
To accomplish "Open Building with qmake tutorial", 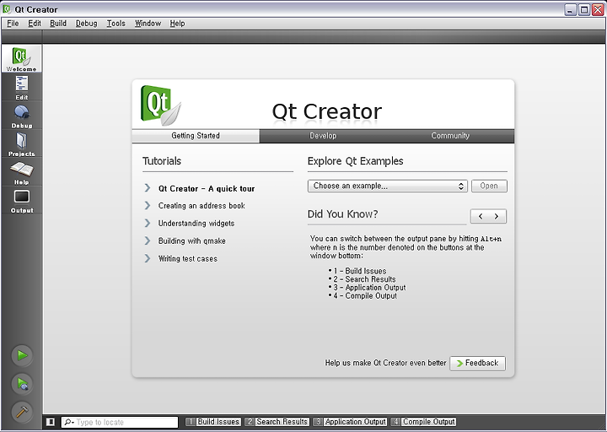I will pyautogui.click(x=191, y=241).
